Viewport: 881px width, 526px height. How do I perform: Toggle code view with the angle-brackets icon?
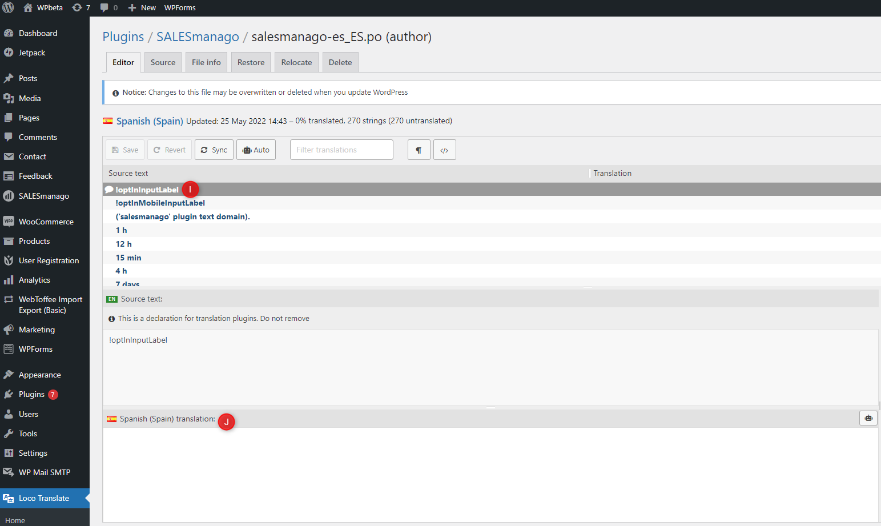[x=444, y=150]
